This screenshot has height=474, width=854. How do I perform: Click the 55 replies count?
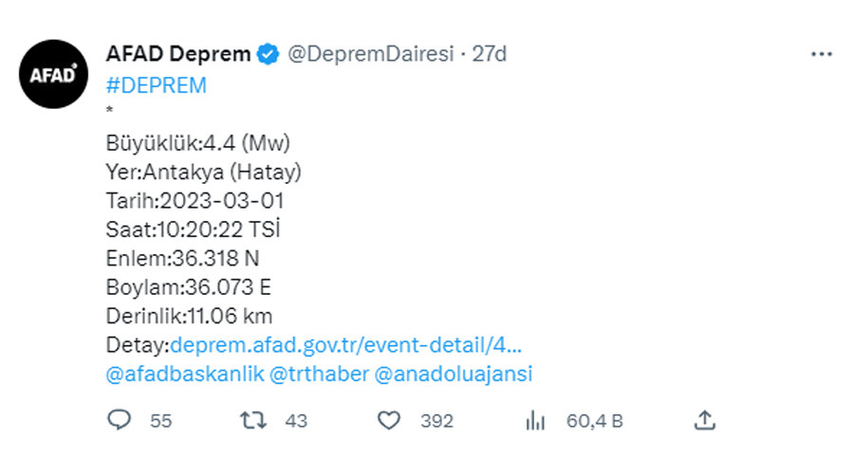pos(160,421)
